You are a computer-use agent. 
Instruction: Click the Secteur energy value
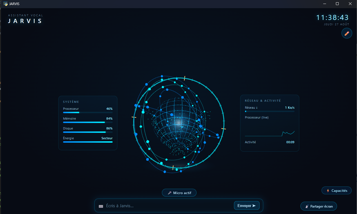pos(107,138)
